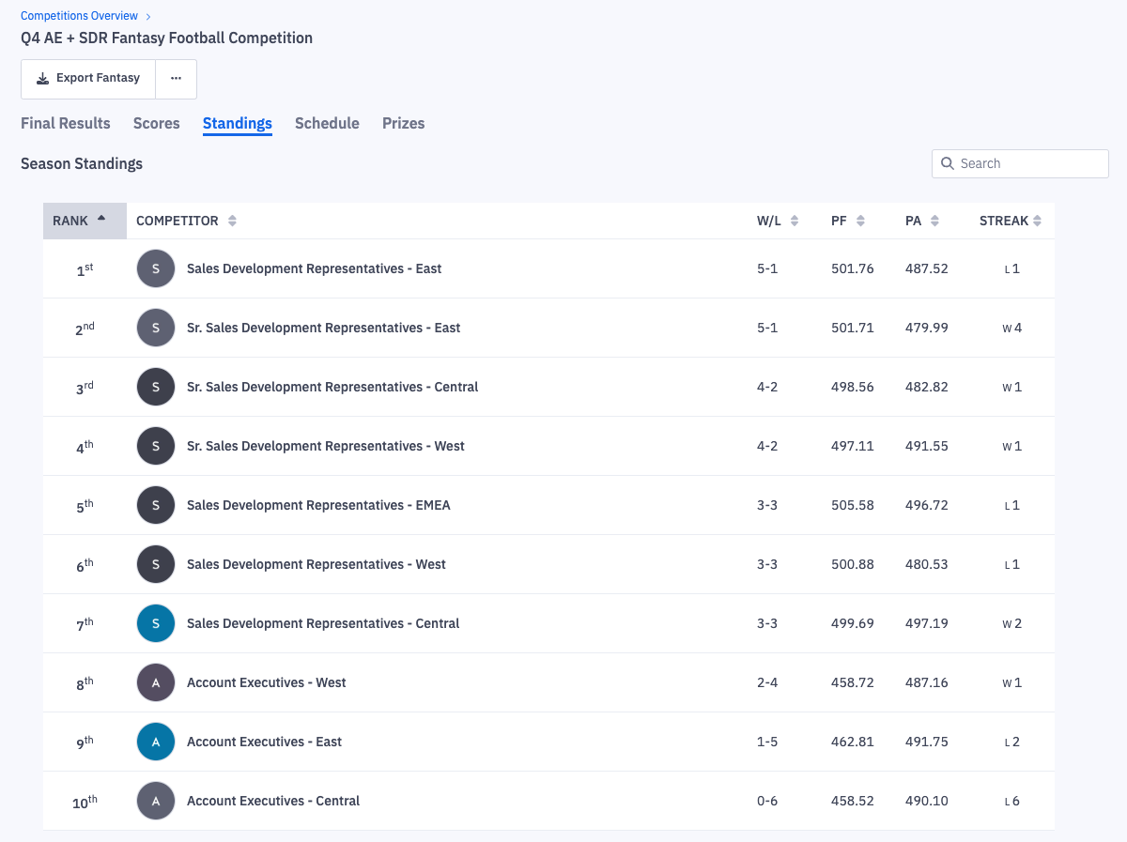Open the three-dot more options menu

point(176,79)
